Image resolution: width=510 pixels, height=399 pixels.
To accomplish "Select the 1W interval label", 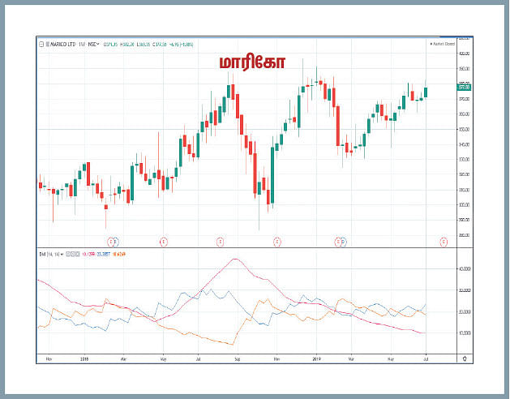I will click(x=81, y=44).
